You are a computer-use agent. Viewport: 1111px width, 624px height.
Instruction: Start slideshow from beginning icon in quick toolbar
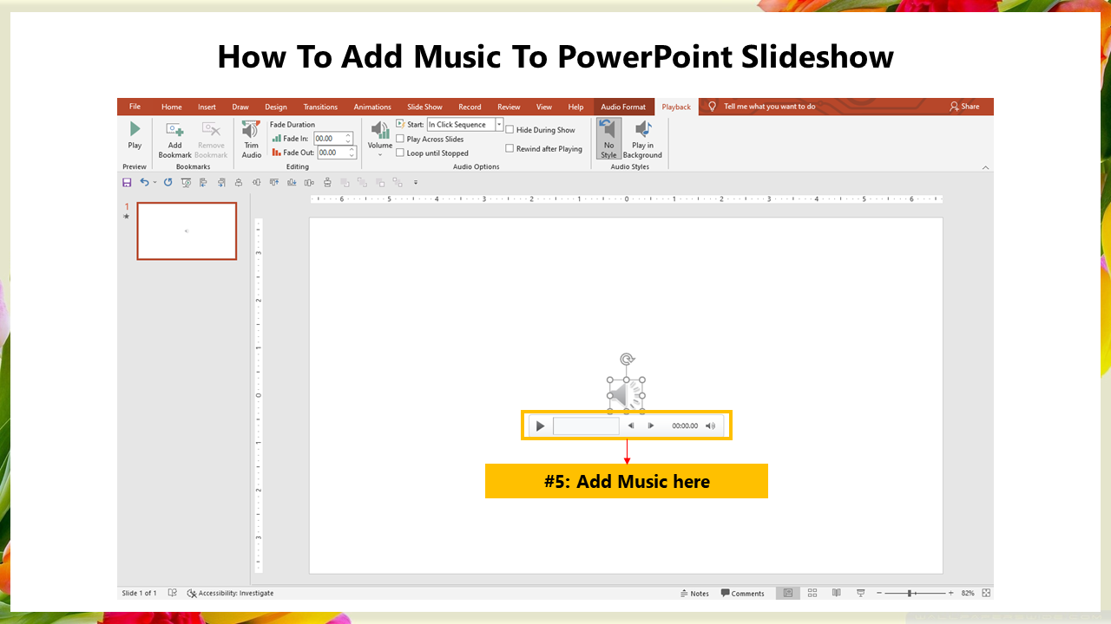click(186, 182)
